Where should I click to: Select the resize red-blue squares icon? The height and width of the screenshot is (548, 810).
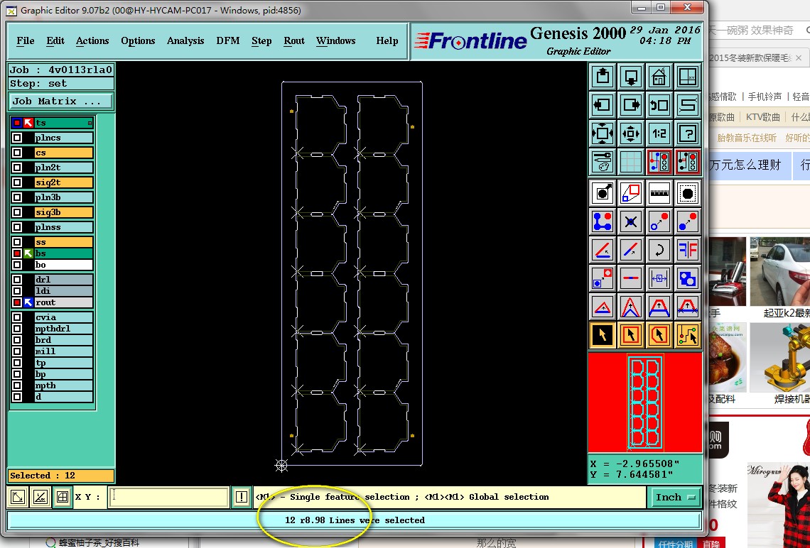pos(631,194)
